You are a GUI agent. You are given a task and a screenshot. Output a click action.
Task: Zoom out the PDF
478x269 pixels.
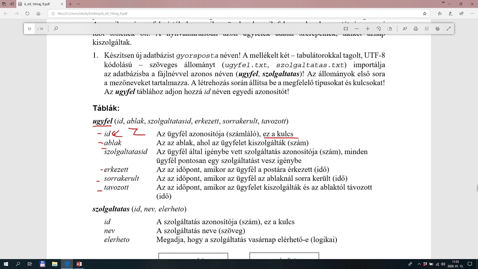[357, 29]
